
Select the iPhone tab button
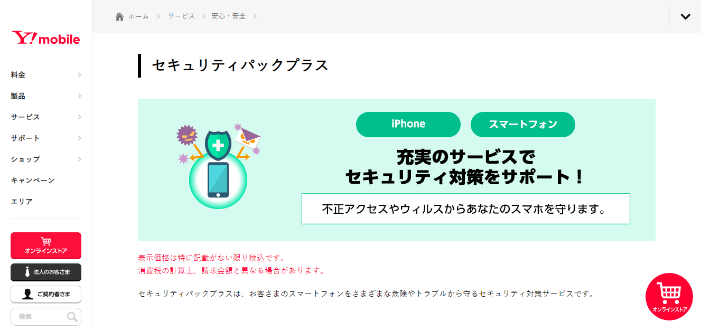pyautogui.click(x=408, y=125)
